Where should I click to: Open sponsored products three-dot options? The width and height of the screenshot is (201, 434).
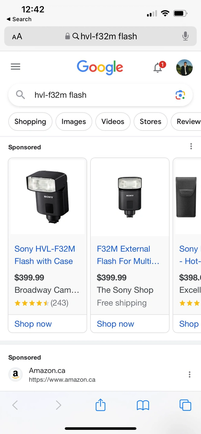click(191, 146)
